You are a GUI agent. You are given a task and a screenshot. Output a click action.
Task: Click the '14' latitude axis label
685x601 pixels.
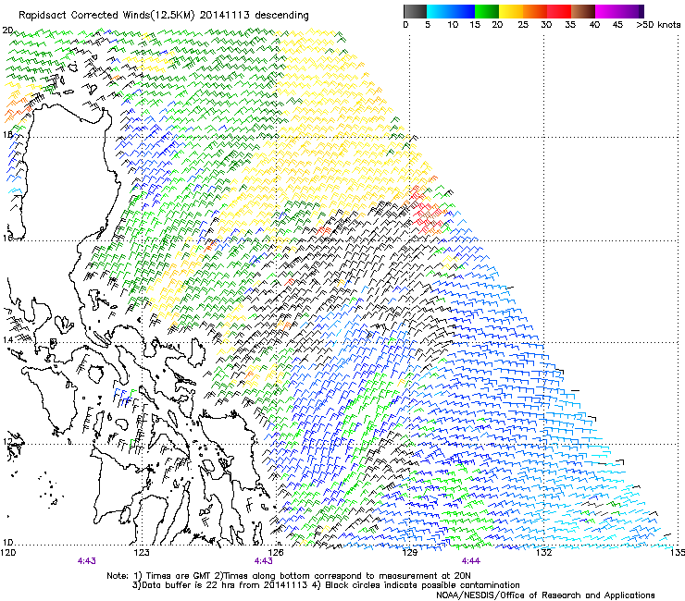[7, 339]
